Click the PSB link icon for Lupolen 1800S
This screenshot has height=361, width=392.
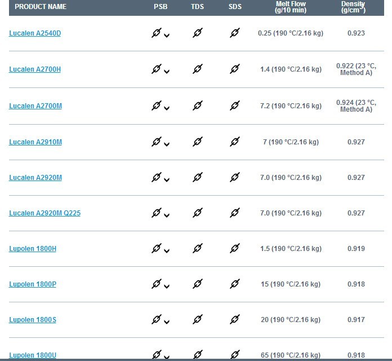pos(157,319)
